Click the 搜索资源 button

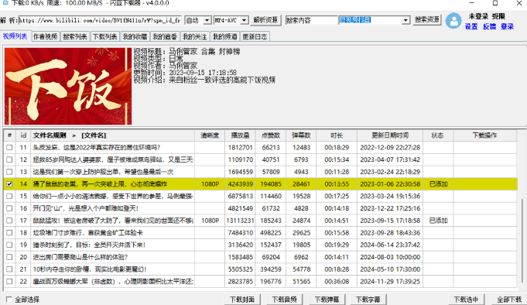tap(427, 19)
